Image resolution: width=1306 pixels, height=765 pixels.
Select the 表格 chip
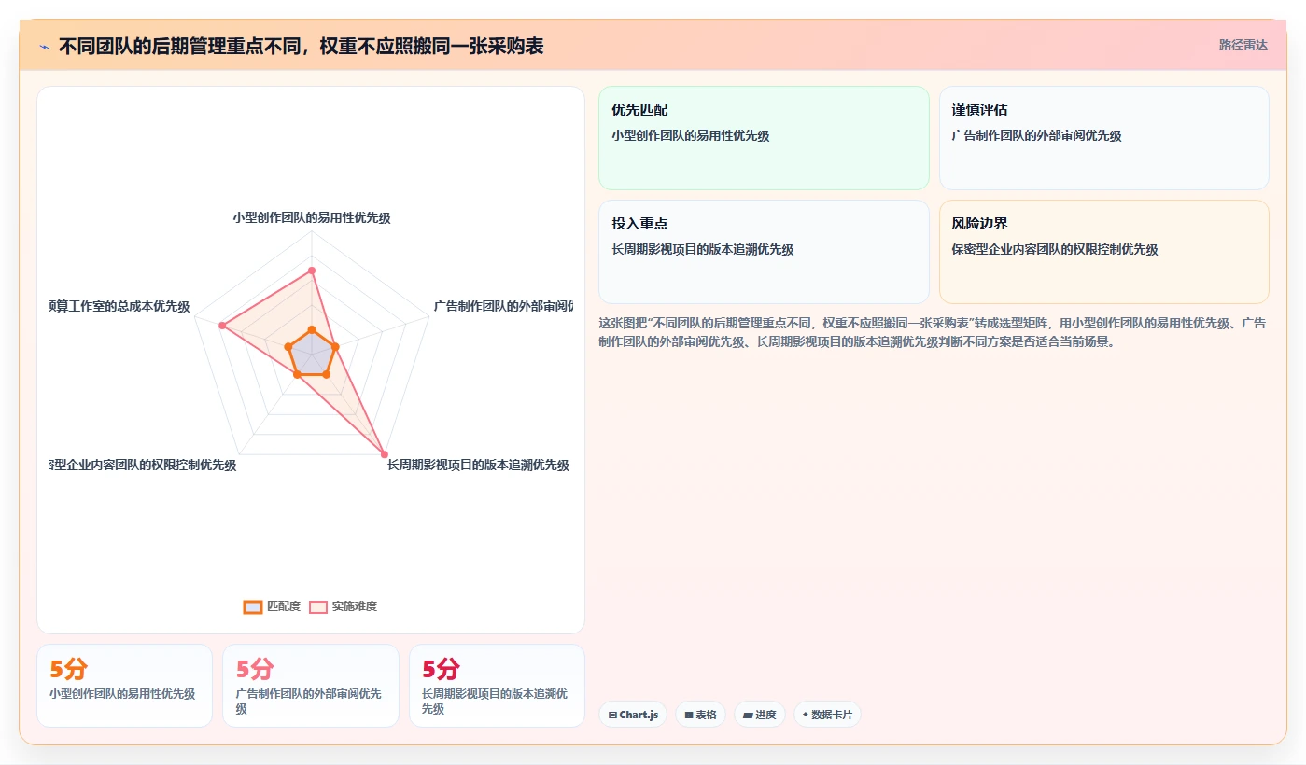(700, 715)
